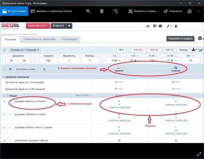This screenshot has width=204, height=159.
Task: Rotate the image with rotate icon
Action: pyautogui.click(x=115, y=11)
